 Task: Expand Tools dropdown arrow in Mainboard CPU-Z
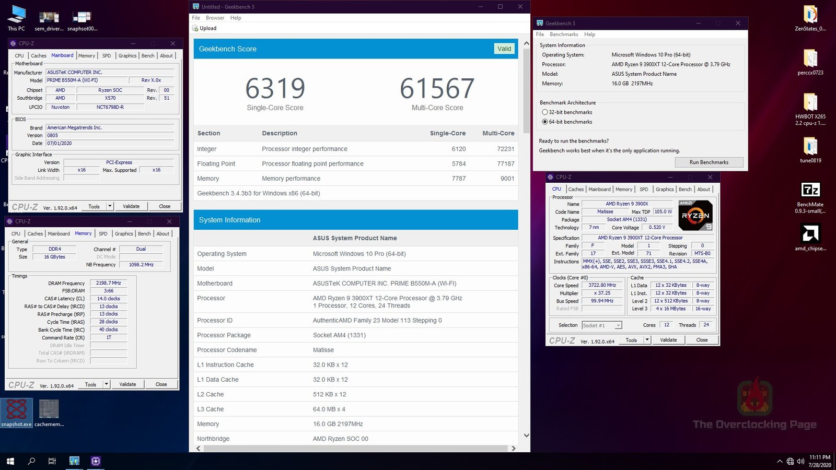110,206
